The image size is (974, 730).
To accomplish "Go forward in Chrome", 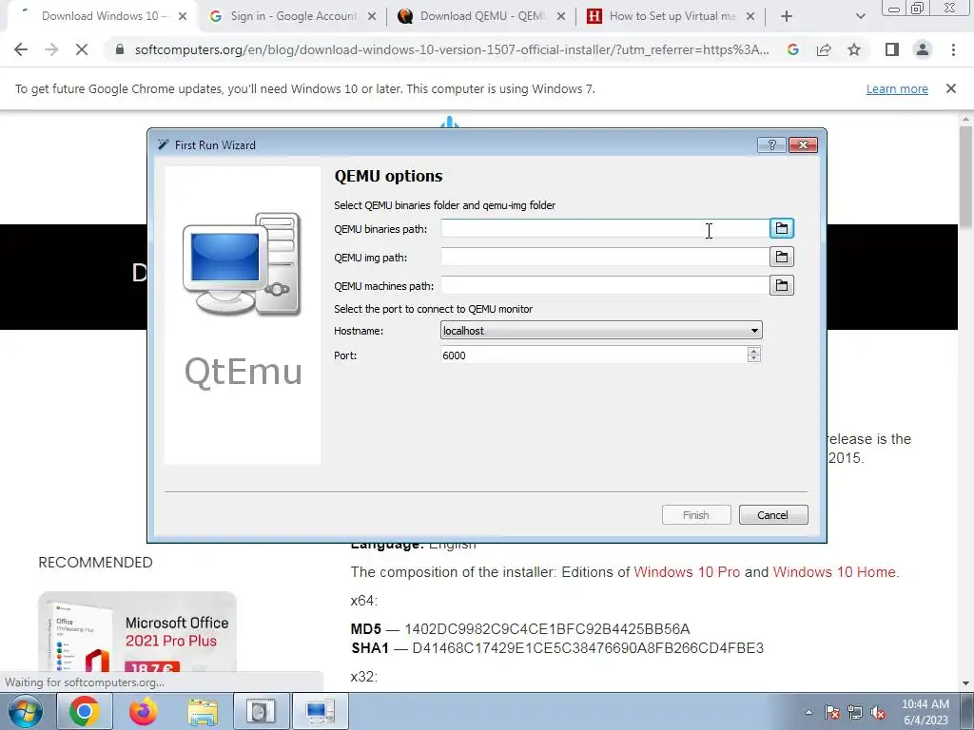I will click(x=51, y=49).
